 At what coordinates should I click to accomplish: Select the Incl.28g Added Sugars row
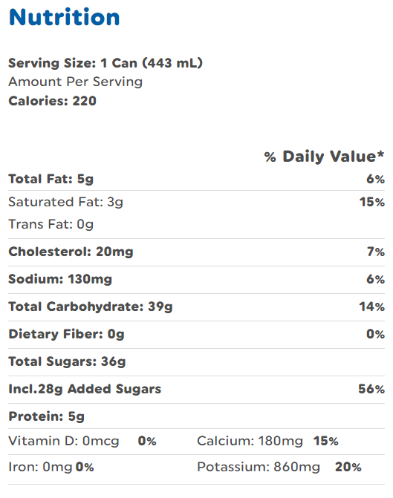pyautogui.click(x=196, y=390)
